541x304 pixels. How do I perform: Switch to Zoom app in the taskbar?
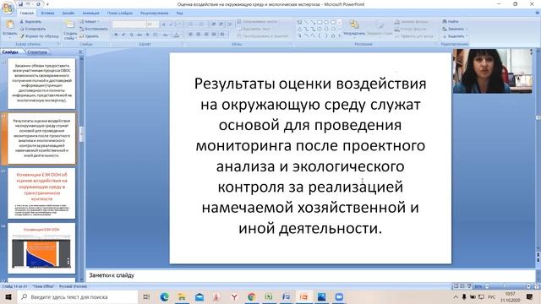(339, 296)
